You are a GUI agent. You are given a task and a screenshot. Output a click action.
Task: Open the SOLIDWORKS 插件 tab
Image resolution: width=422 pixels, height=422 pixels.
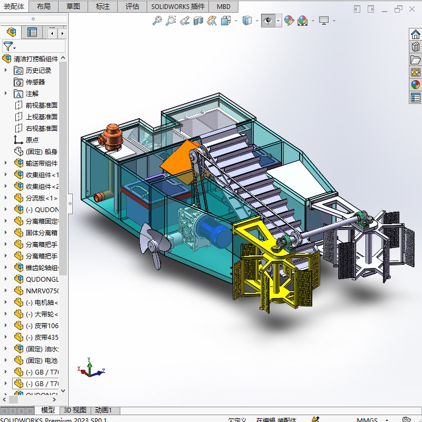pos(177,7)
